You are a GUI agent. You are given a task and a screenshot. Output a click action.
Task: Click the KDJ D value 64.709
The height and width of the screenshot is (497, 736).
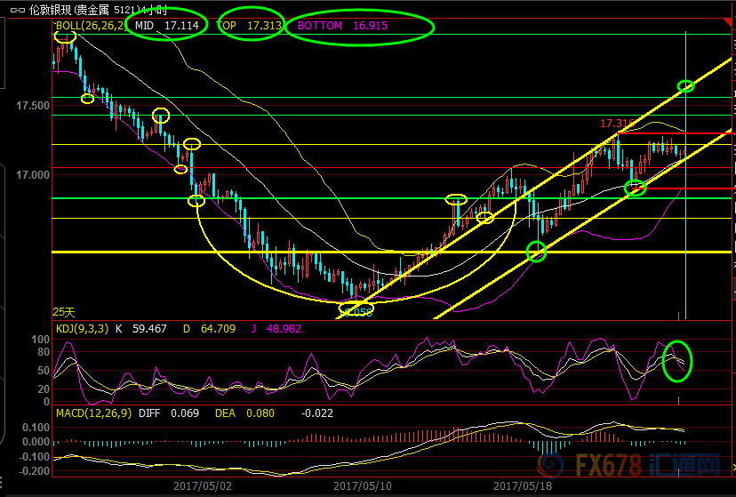(218, 329)
